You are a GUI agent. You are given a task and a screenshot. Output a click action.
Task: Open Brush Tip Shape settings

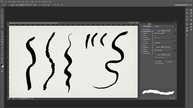[146, 29]
